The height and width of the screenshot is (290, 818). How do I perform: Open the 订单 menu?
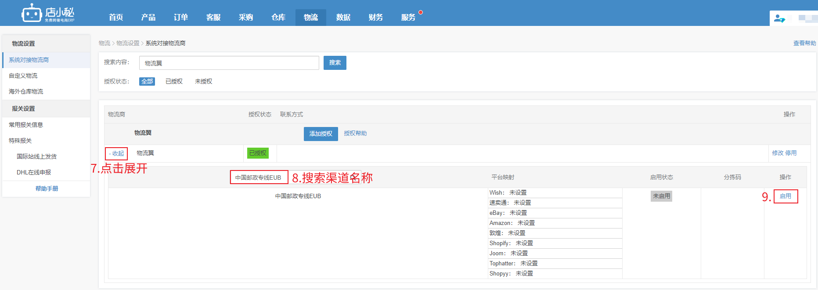181,17
